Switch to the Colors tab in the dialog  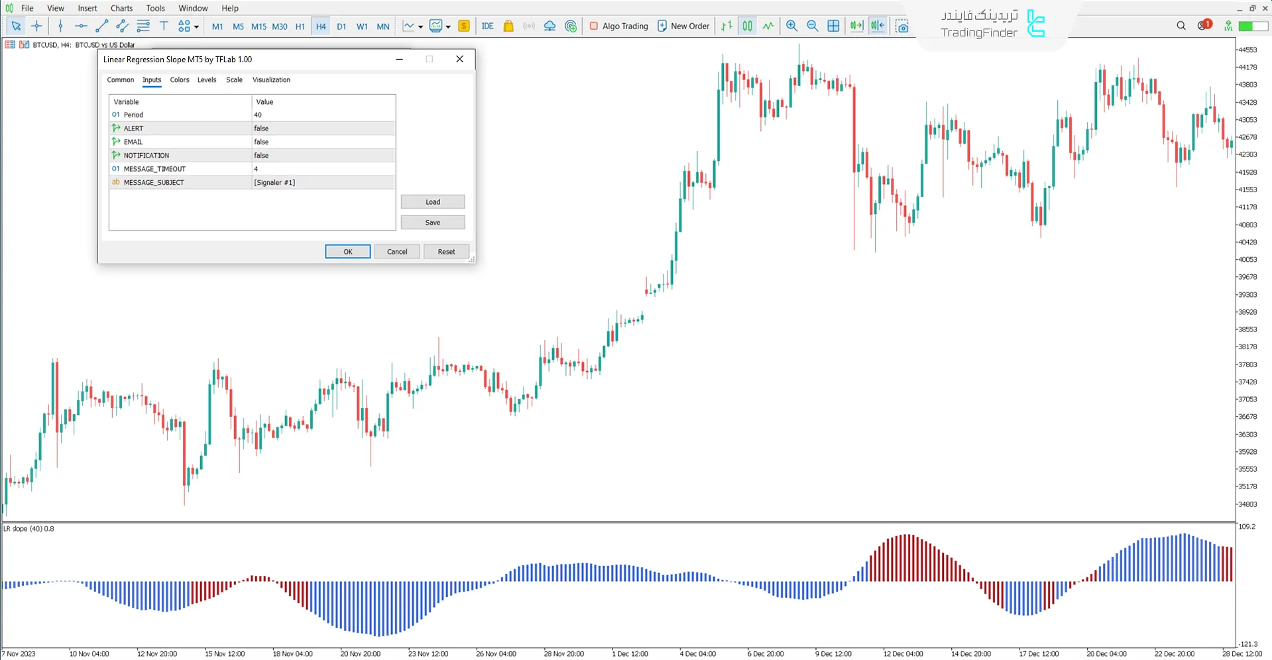pyautogui.click(x=179, y=80)
